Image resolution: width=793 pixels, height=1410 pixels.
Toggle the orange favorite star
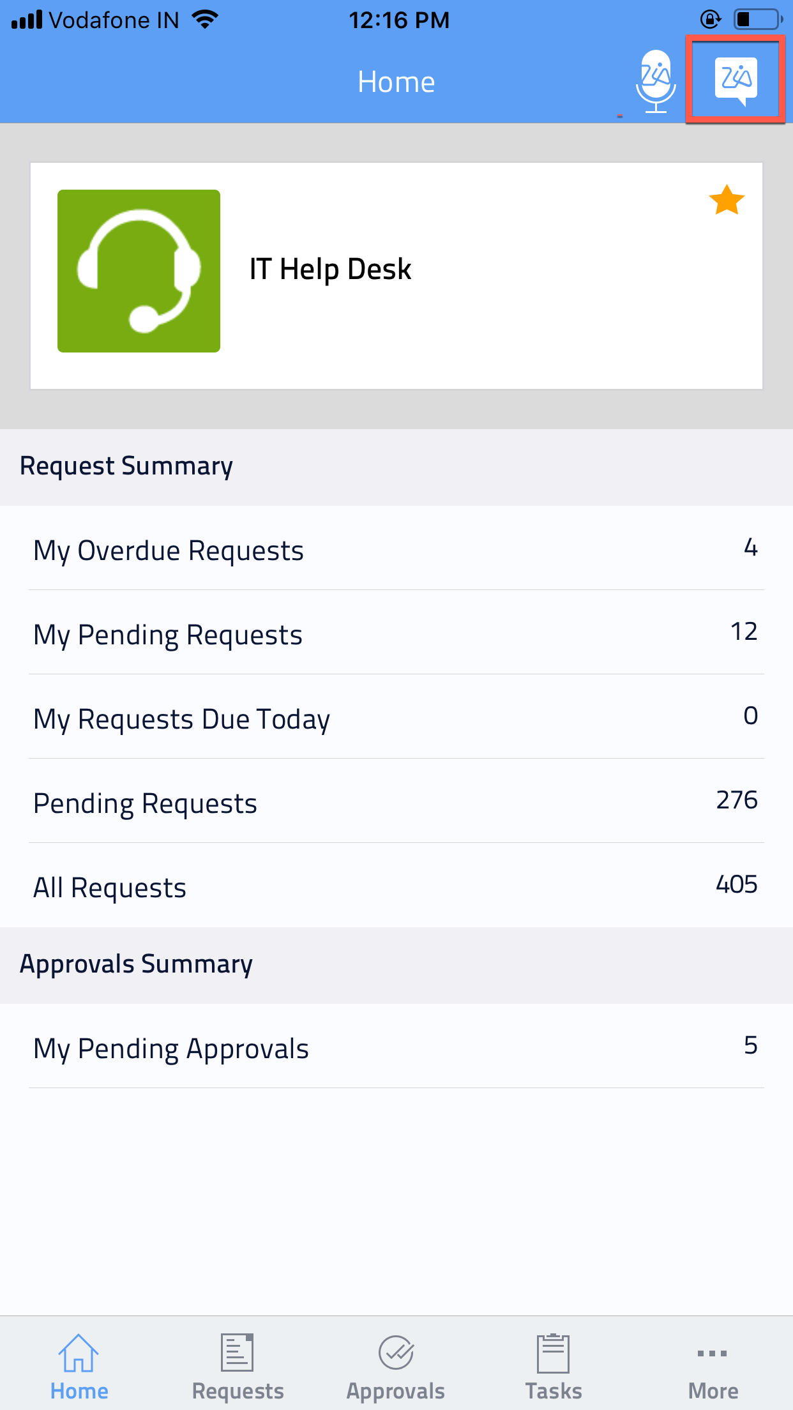pos(727,201)
